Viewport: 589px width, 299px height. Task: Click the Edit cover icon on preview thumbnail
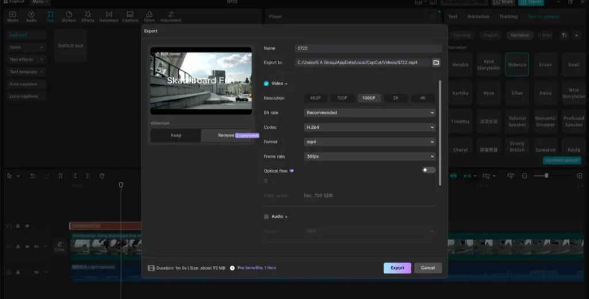[x=158, y=54]
